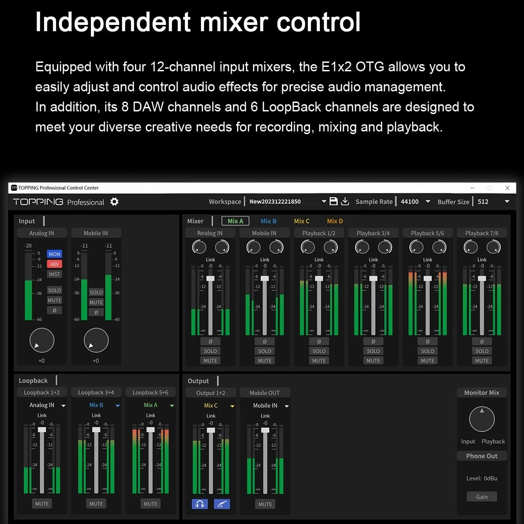Toggle MON on Input Analog IN

pyautogui.click(x=54, y=254)
